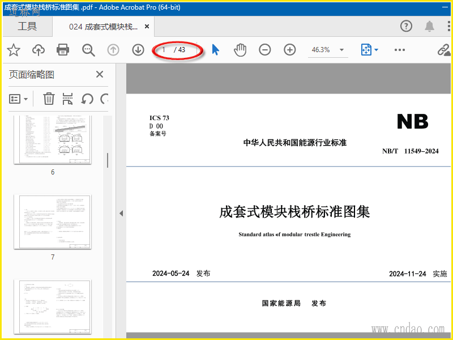Open thumbnail options list icon
Image resolution: width=453 pixels, height=340 pixels.
click(x=15, y=99)
